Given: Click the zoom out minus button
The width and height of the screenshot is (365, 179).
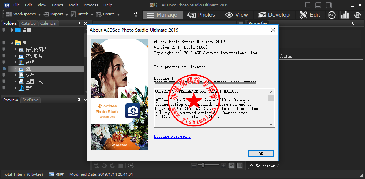Looking at the screenshot, I should [x=194, y=165].
